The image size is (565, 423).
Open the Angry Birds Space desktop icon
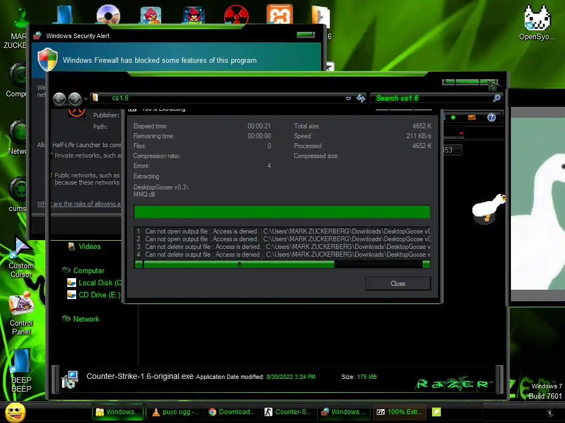(x=194, y=15)
